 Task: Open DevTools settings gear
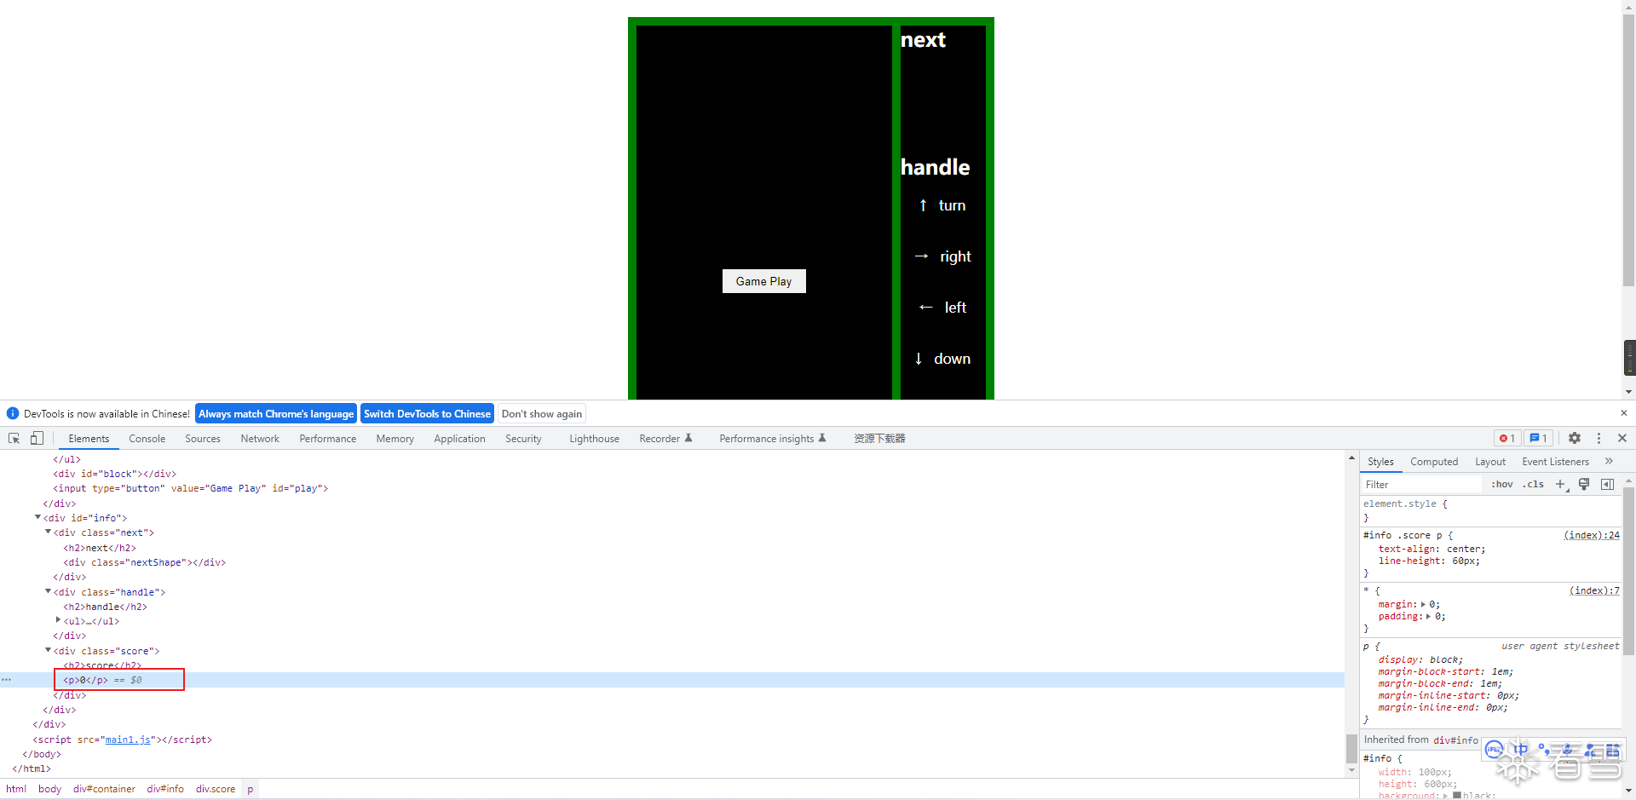(1575, 438)
